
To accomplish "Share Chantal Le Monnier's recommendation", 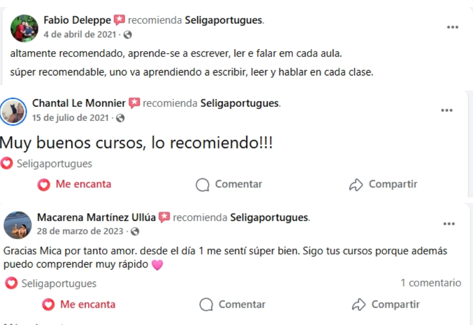I will 383,184.
